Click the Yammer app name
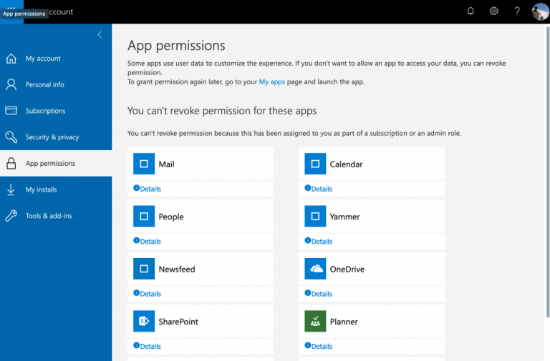 [x=344, y=217]
